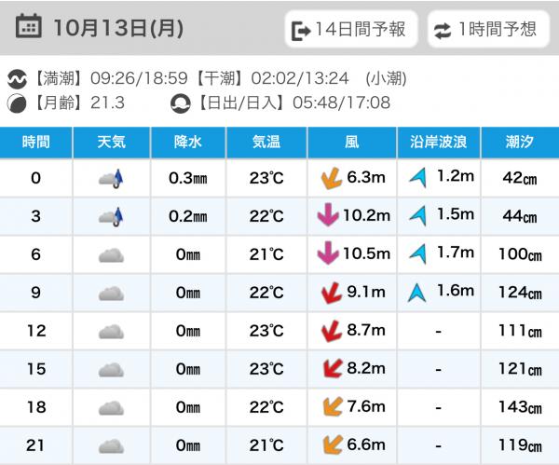The width and height of the screenshot is (559, 465).
Task: Open the 14日間予報 forecast
Action: pyautogui.click(x=349, y=30)
